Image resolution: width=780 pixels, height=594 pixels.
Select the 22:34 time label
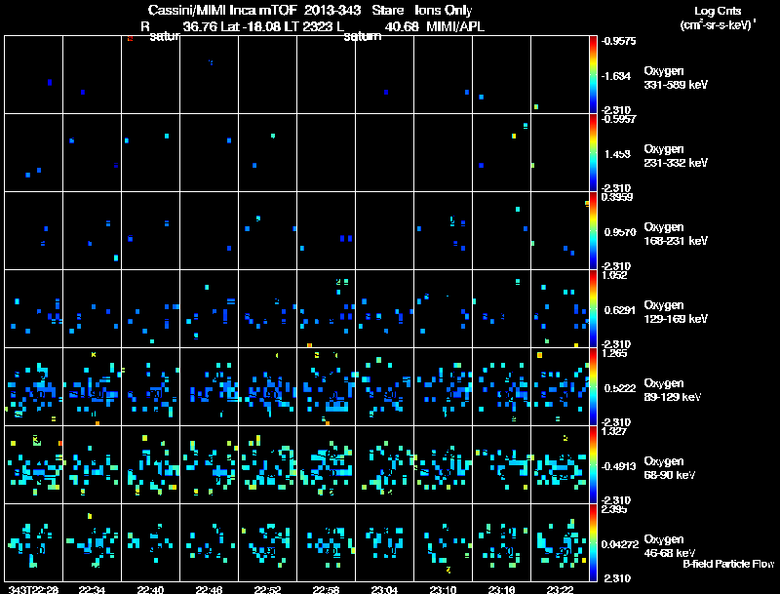92,589
